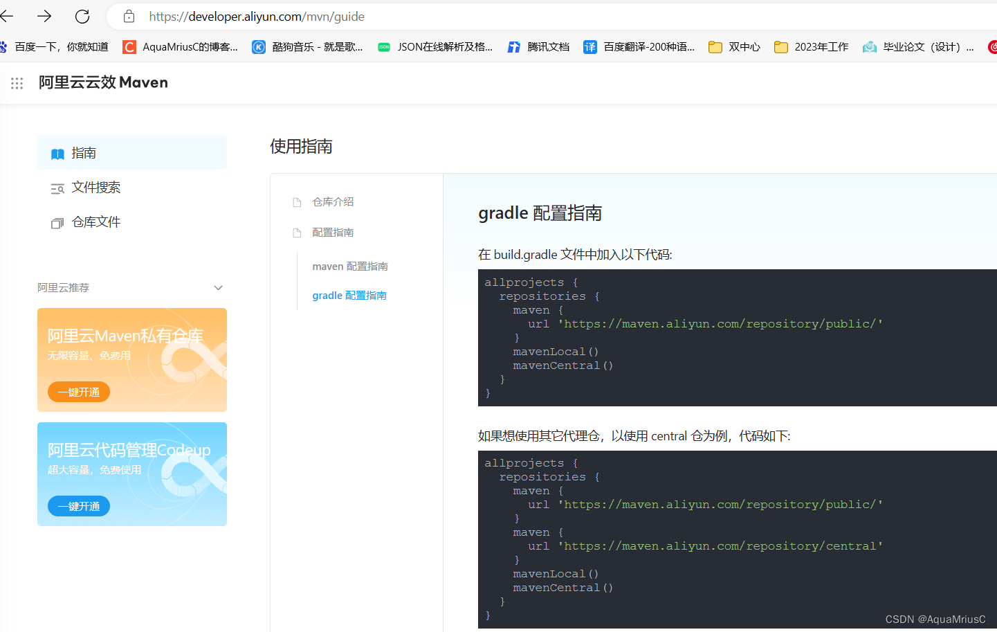Open the AquaMriusC的博客 bookmark
This screenshot has height=632, width=997.
click(x=180, y=46)
